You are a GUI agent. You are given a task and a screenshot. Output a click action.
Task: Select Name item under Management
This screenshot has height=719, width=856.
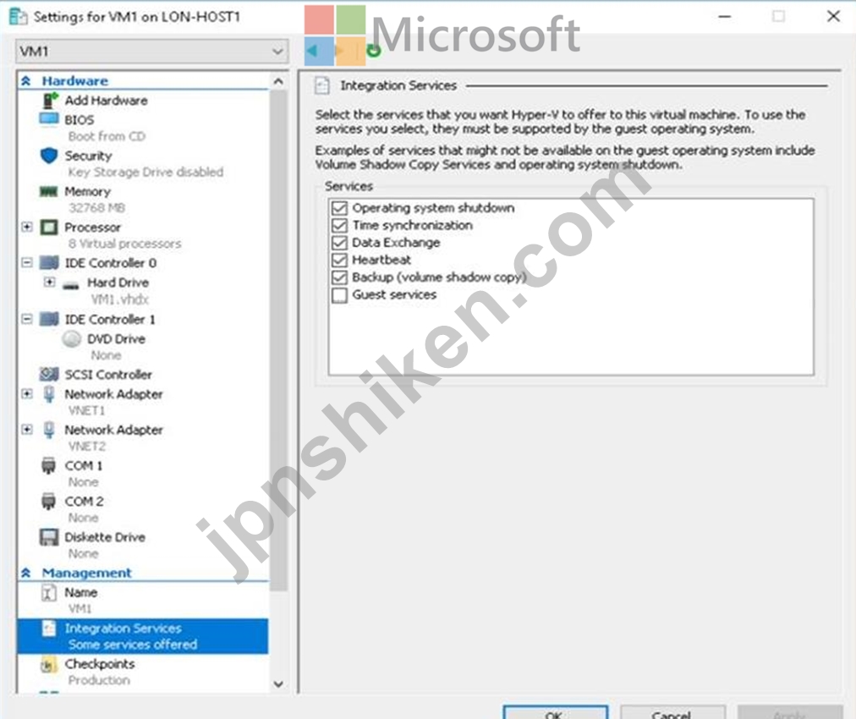(81, 592)
